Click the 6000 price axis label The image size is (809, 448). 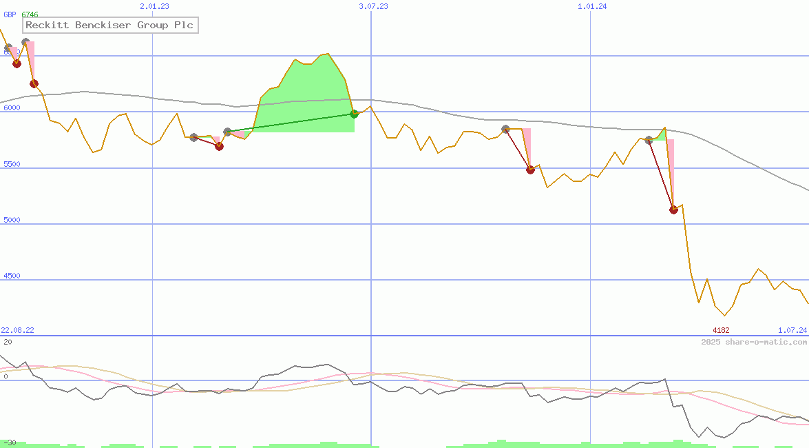click(x=12, y=108)
